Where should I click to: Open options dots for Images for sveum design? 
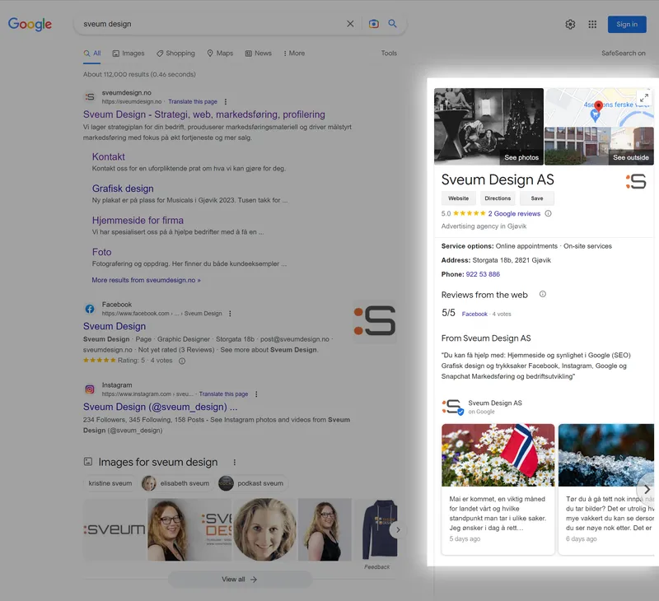point(235,463)
